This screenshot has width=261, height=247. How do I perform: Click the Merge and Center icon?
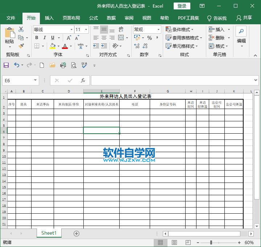[x=121, y=38]
